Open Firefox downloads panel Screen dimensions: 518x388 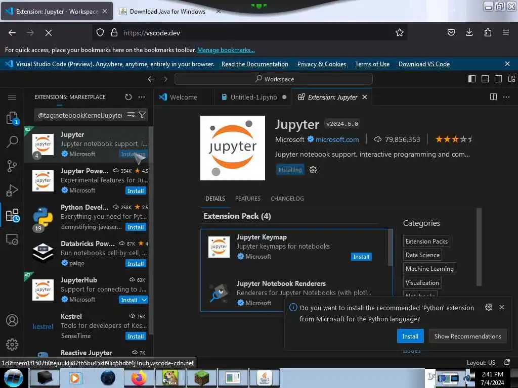point(469,32)
